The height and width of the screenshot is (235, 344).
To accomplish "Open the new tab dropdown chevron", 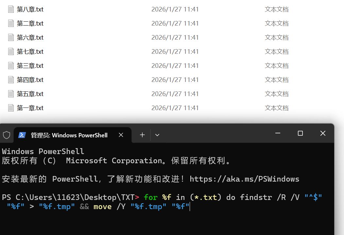I will 157,135.
